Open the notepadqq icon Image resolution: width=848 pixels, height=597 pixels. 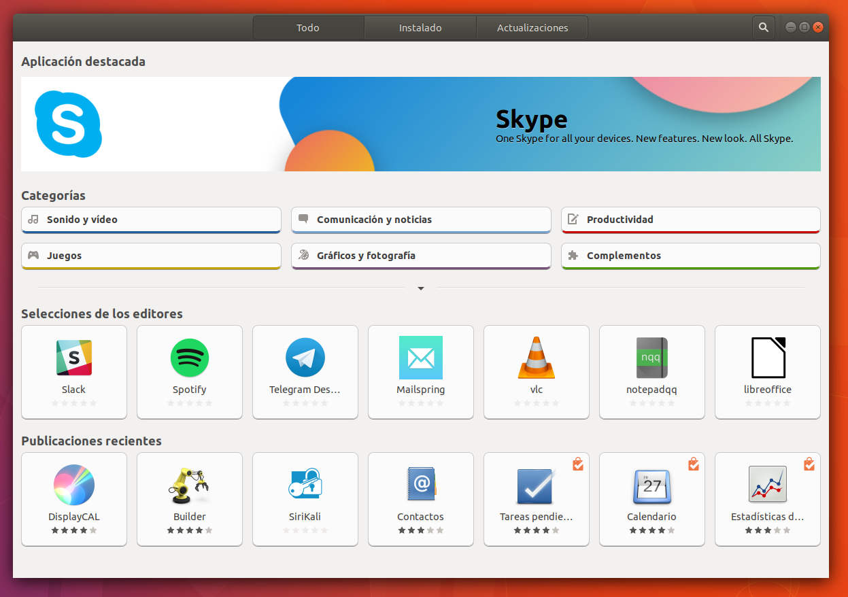click(x=652, y=358)
